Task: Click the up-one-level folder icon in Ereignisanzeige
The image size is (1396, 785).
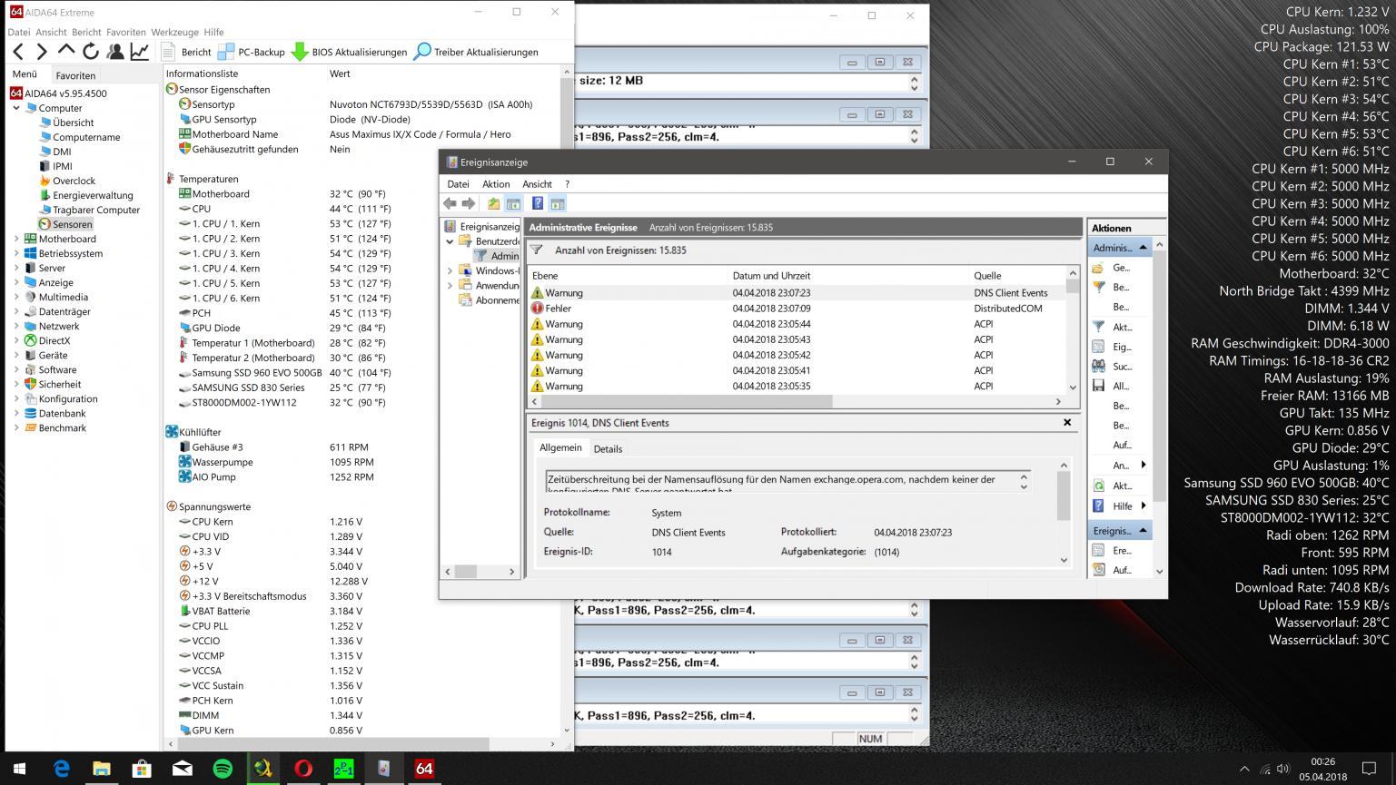Action: point(493,203)
